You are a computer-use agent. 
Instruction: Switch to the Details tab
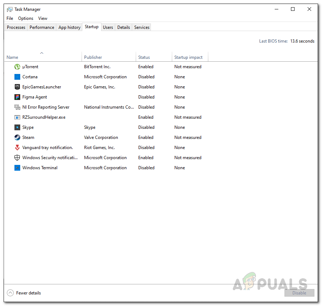[x=123, y=27]
